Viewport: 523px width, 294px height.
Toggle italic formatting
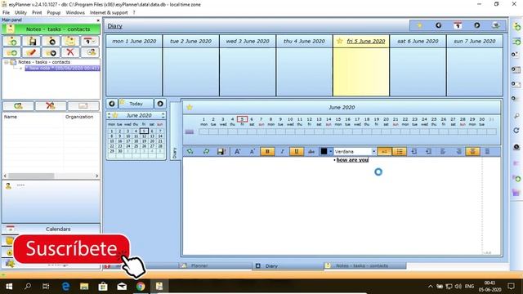[x=282, y=152]
